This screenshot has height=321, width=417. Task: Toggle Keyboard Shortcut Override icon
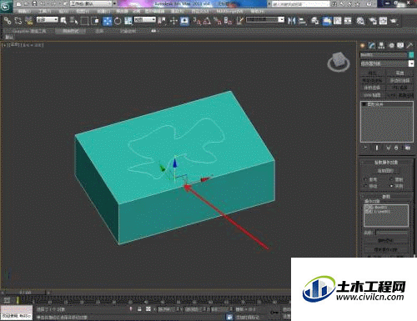184,21
